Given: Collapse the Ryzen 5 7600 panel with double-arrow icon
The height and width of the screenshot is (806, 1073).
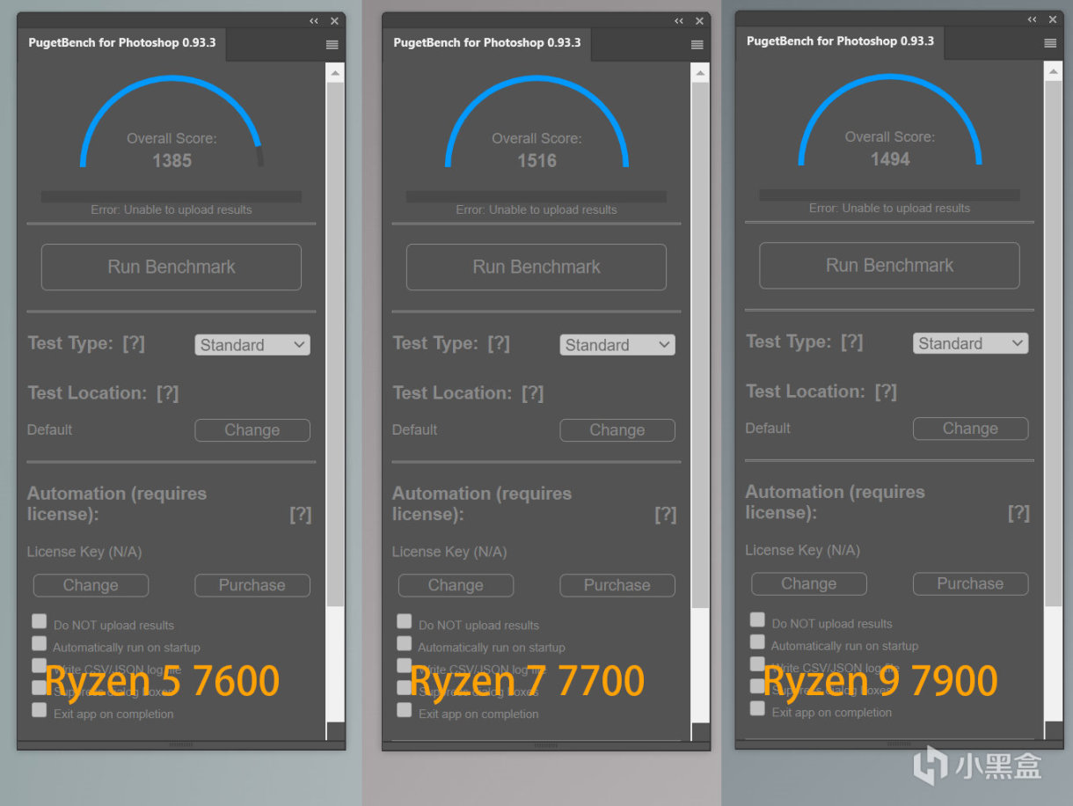Looking at the screenshot, I should point(314,21).
